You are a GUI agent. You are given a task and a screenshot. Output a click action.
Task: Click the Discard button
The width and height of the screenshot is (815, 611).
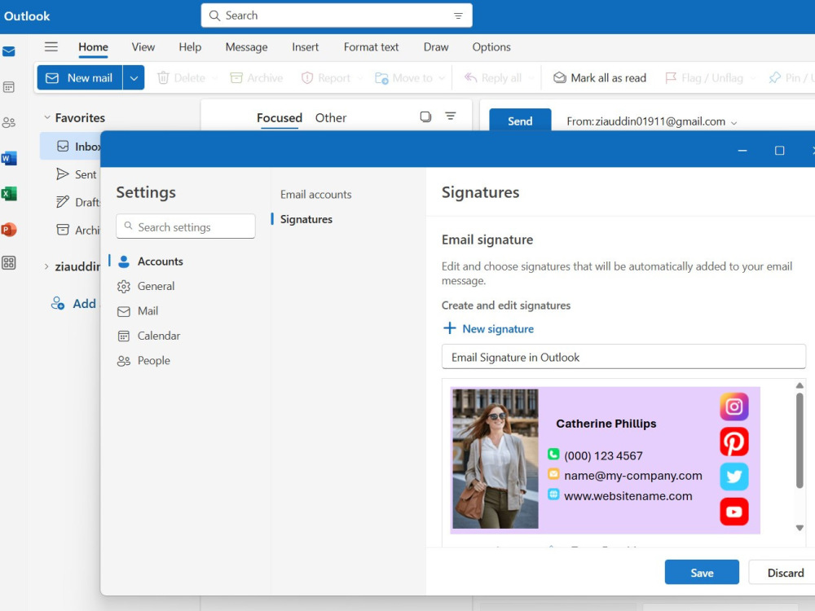[x=785, y=572]
